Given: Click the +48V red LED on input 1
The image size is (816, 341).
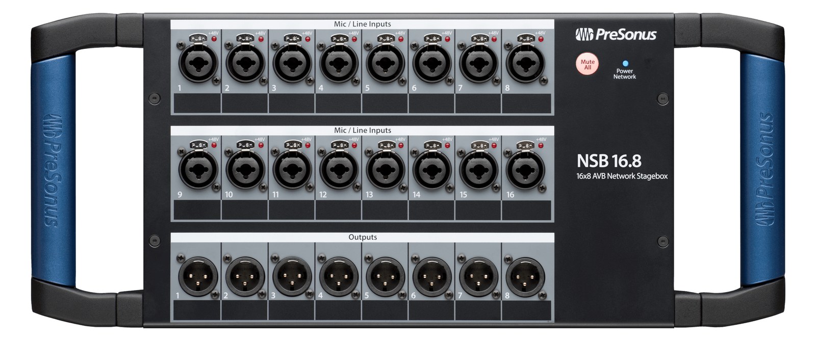Looking at the screenshot, I should (x=215, y=39).
